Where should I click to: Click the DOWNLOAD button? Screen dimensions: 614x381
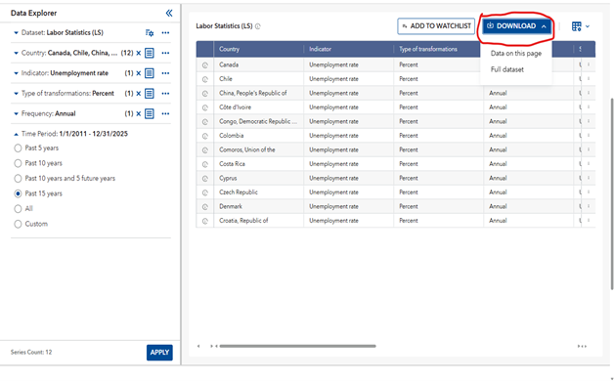click(x=516, y=26)
